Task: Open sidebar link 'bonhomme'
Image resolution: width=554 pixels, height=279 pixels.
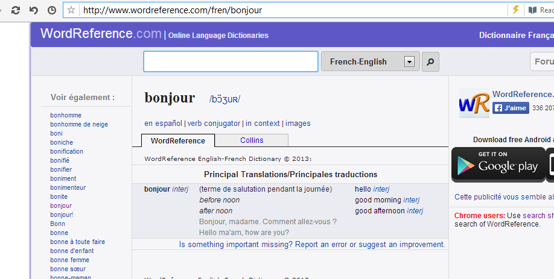Action: point(66,115)
